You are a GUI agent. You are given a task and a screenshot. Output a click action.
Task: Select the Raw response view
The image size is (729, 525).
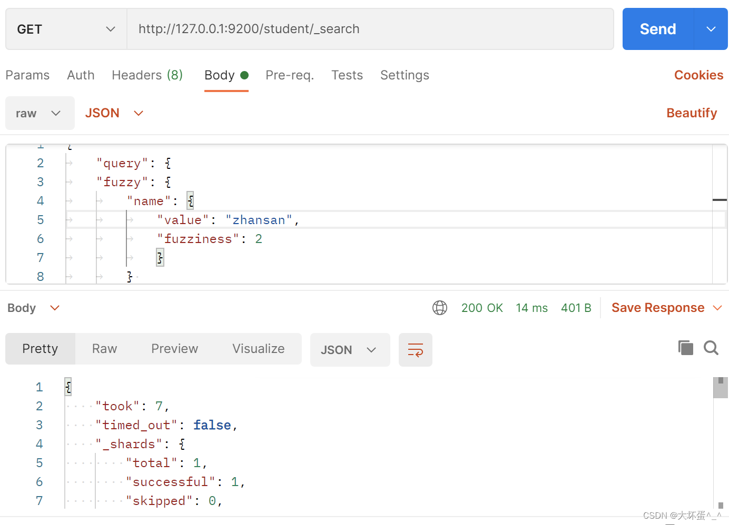(x=104, y=349)
